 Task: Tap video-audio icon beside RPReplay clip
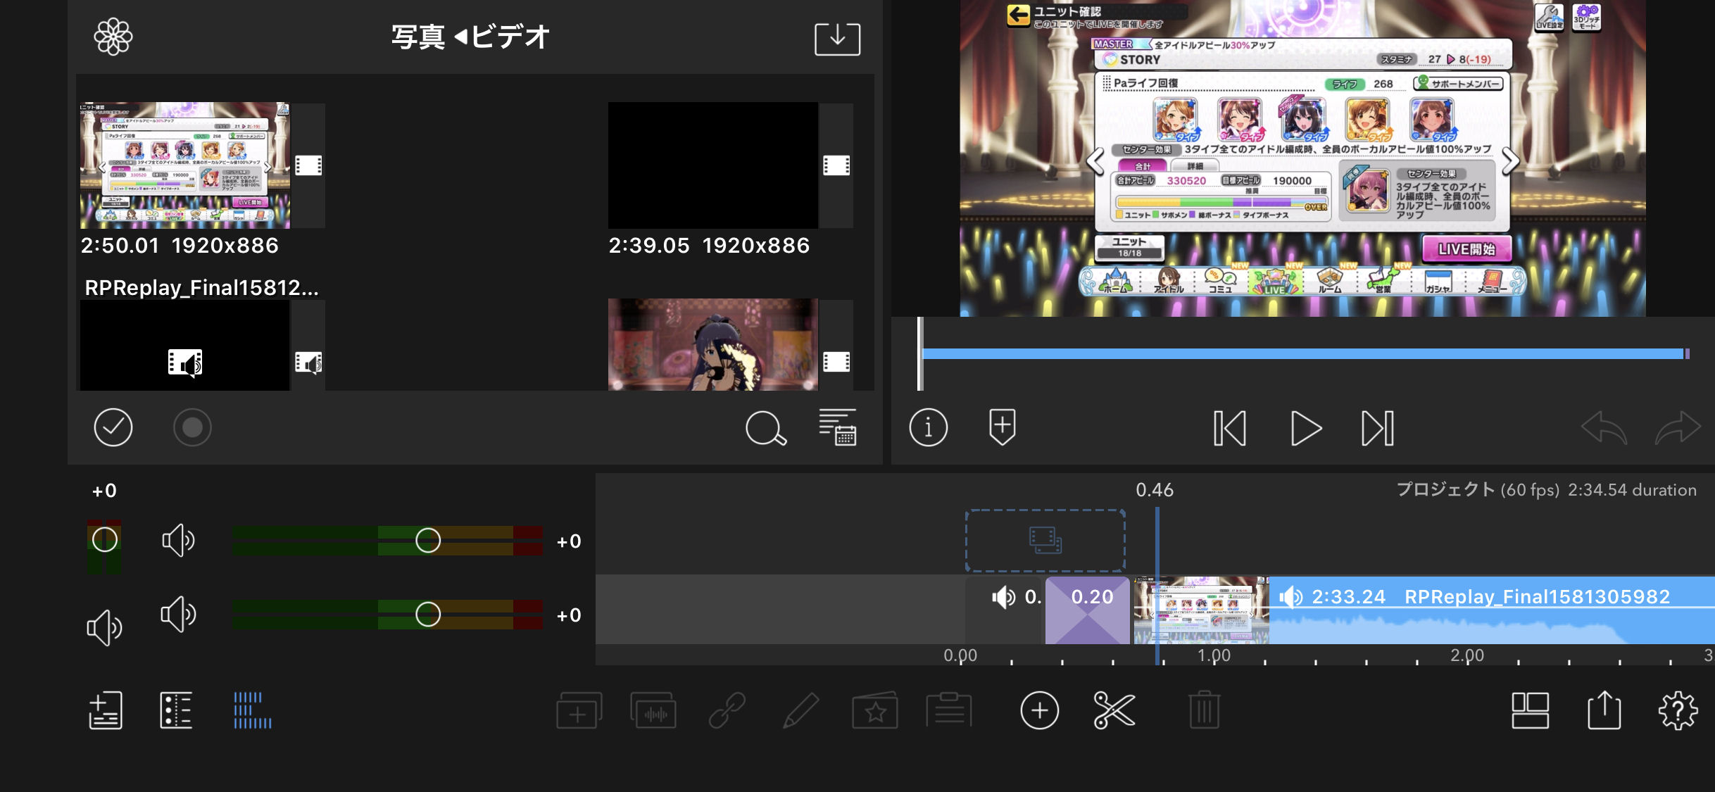tap(308, 363)
